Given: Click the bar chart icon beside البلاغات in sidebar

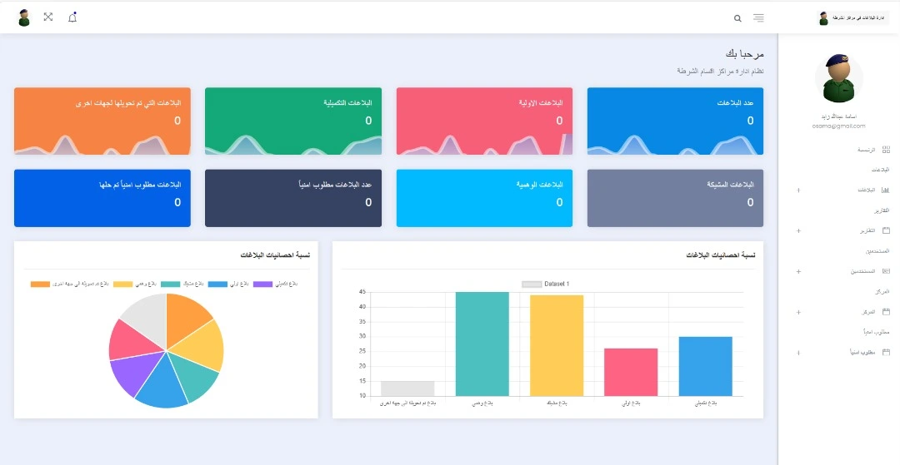Looking at the screenshot, I should pos(886,190).
